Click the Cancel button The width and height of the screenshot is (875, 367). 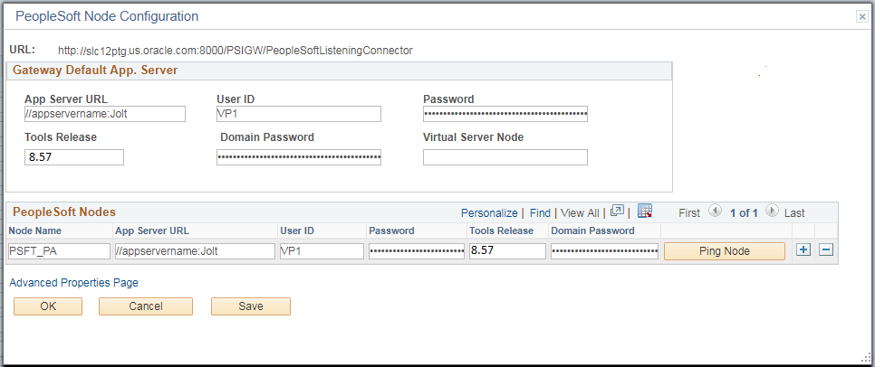146,306
